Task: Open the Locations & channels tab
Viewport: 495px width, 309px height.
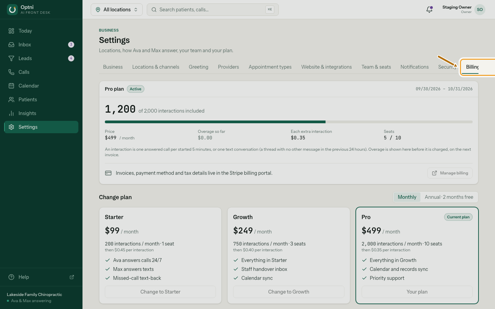Action: tap(156, 67)
